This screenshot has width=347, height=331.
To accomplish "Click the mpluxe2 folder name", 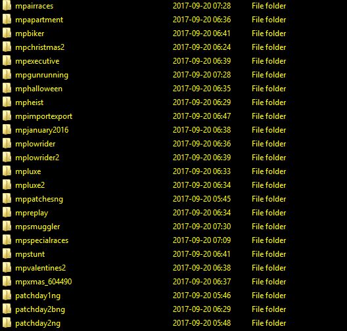I will pos(30,185).
